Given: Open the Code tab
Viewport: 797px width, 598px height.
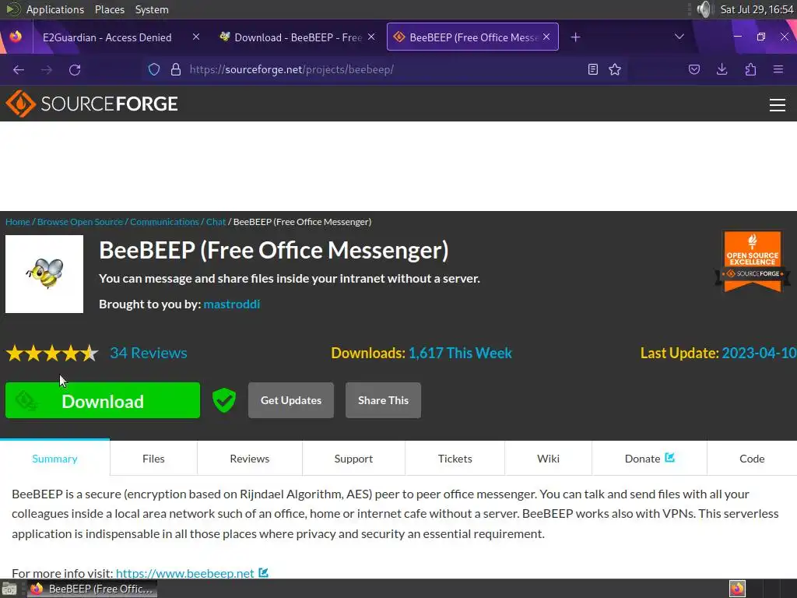Looking at the screenshot, I should [752, 458].
